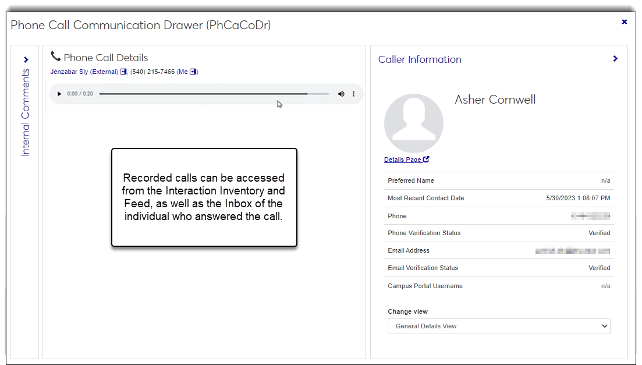Click the phone icon beside Phone Call Details

(x=56, y=56)
